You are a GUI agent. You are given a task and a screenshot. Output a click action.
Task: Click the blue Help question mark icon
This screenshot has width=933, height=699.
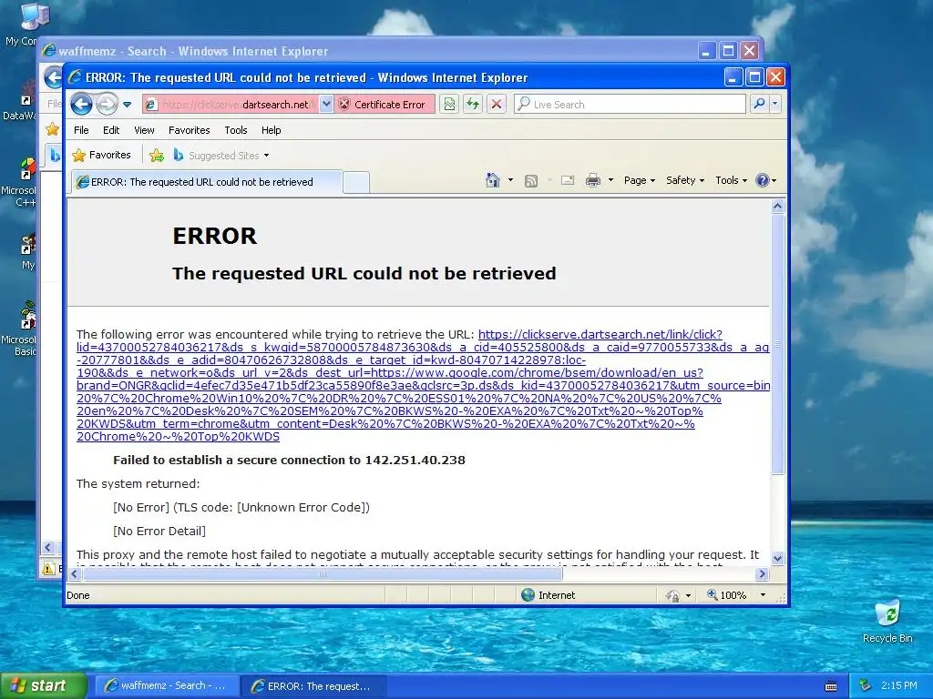[763, 180]
